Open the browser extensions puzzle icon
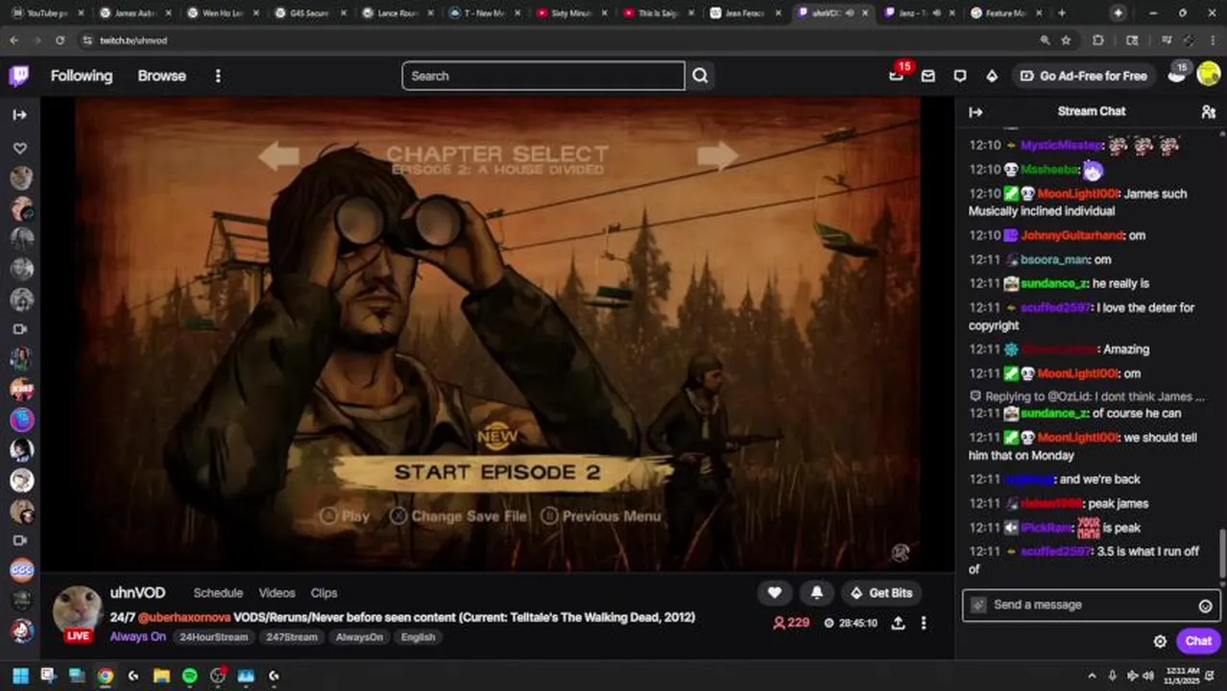This screenshot has width=1227, height=691. pyautogui.click(x=1098, y=40)
